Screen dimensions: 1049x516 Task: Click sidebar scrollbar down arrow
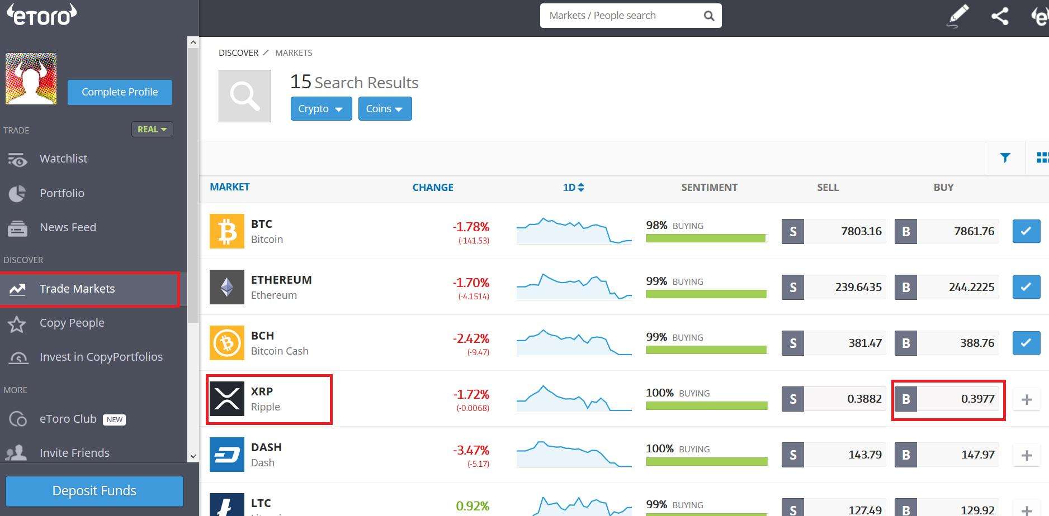pos(193,456)
